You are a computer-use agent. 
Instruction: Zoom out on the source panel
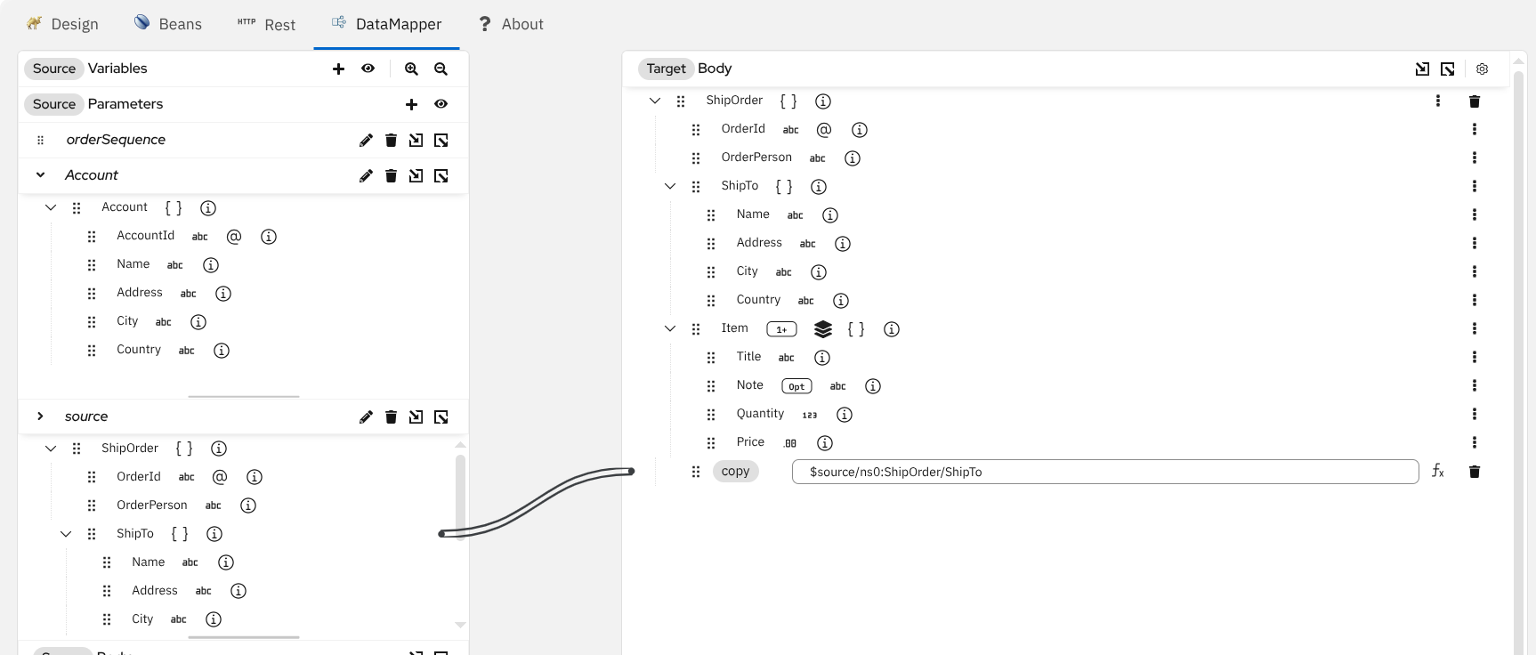pos(441,69)
